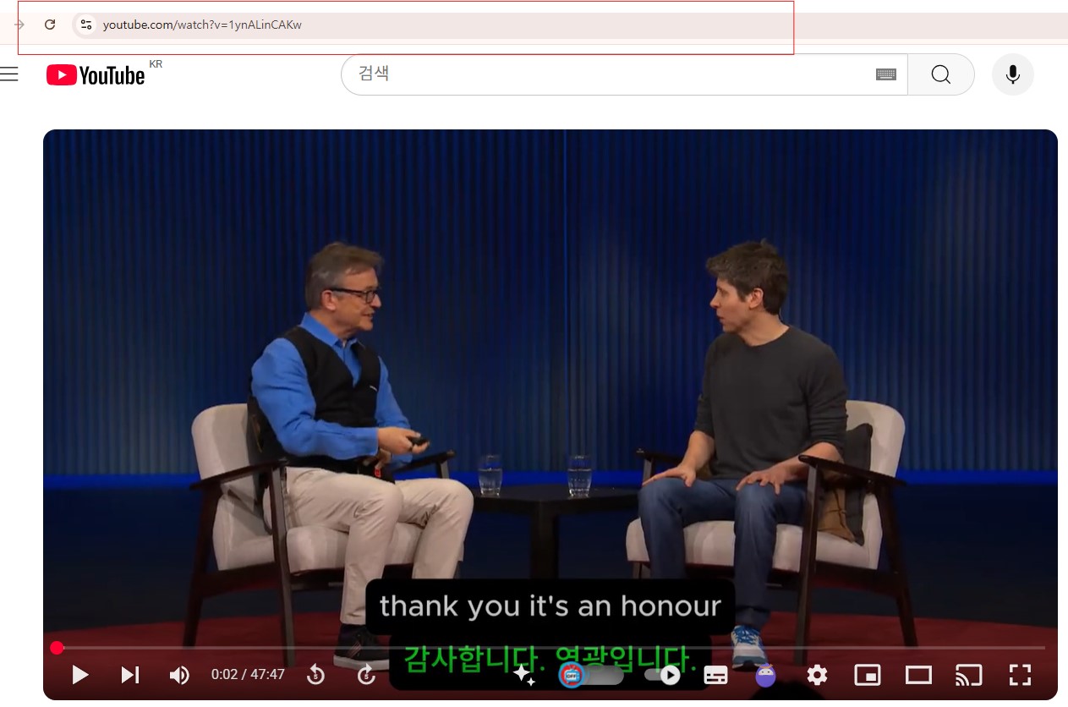This screenshot has width=1068, height=707.
Task: Toggle subtitles with the captions icon
Action: coord(716,675)
